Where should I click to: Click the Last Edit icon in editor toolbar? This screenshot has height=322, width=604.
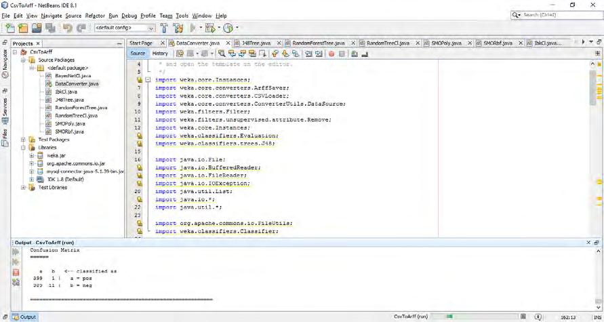(180, 54)
